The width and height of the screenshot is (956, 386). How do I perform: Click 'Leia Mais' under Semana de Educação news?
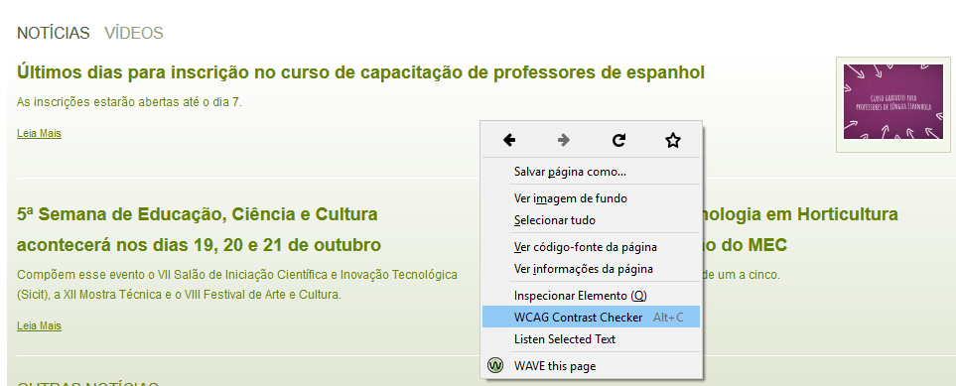[39, 325]
